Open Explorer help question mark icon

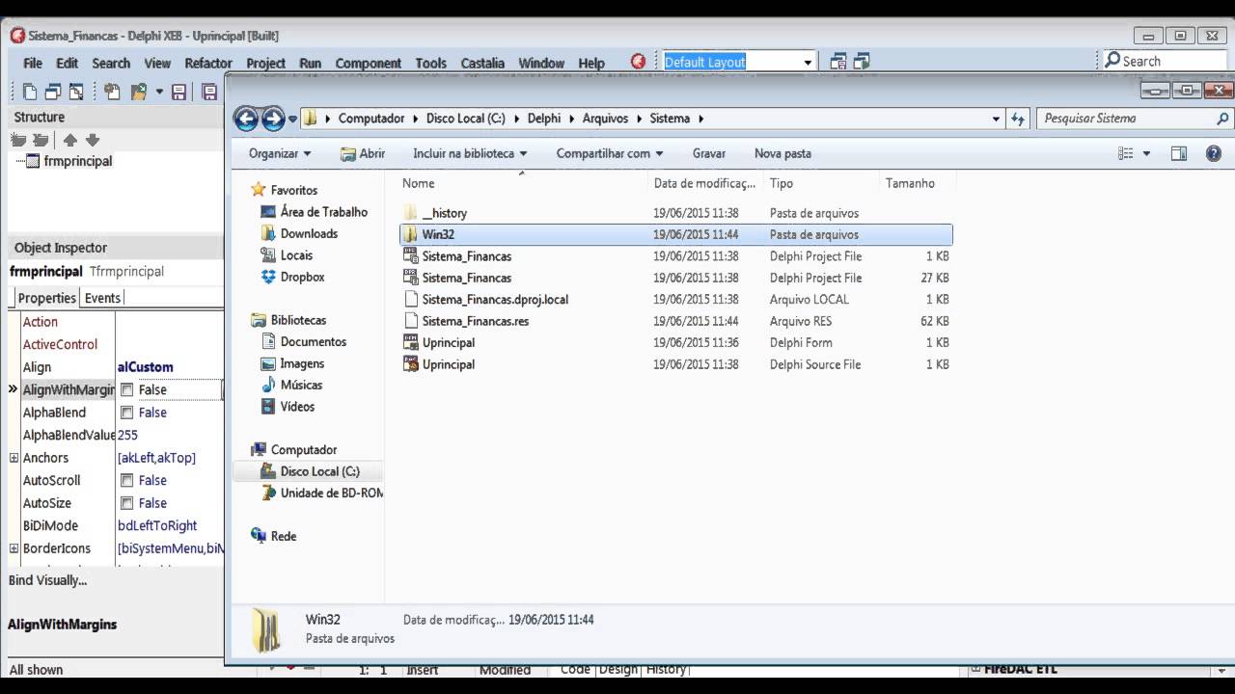point(1214,153)
